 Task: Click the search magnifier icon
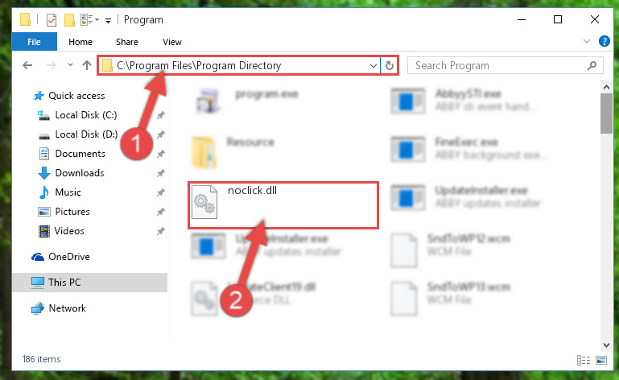pyautogui.click(x=592, y=65)
